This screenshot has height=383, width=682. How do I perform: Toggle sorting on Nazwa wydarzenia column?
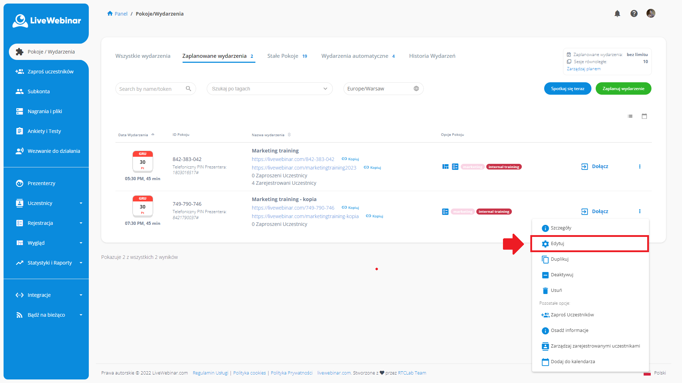pos(289,135)
